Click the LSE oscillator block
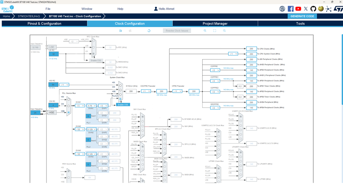This screenshot has height=184, width=343. click(52, 47)
